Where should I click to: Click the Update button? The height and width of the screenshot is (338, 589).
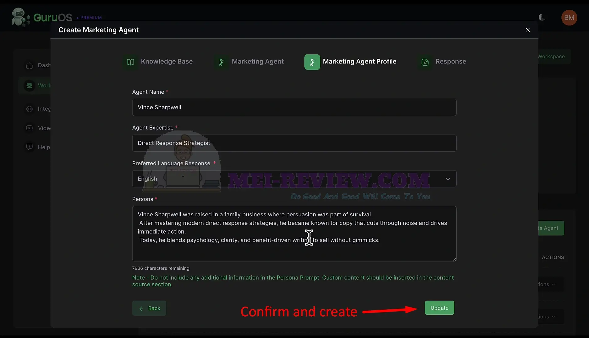tap(439, 308)
